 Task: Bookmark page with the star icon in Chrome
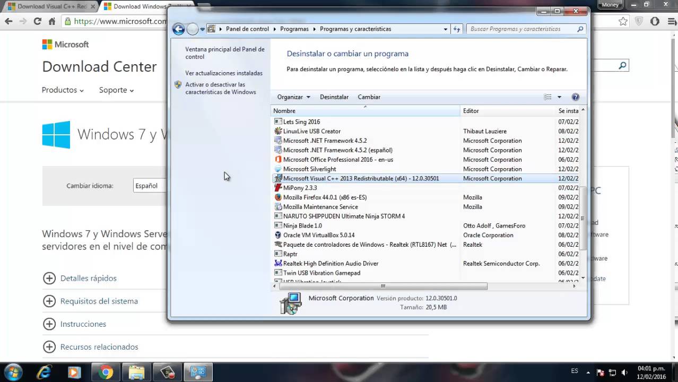(623, 21)
